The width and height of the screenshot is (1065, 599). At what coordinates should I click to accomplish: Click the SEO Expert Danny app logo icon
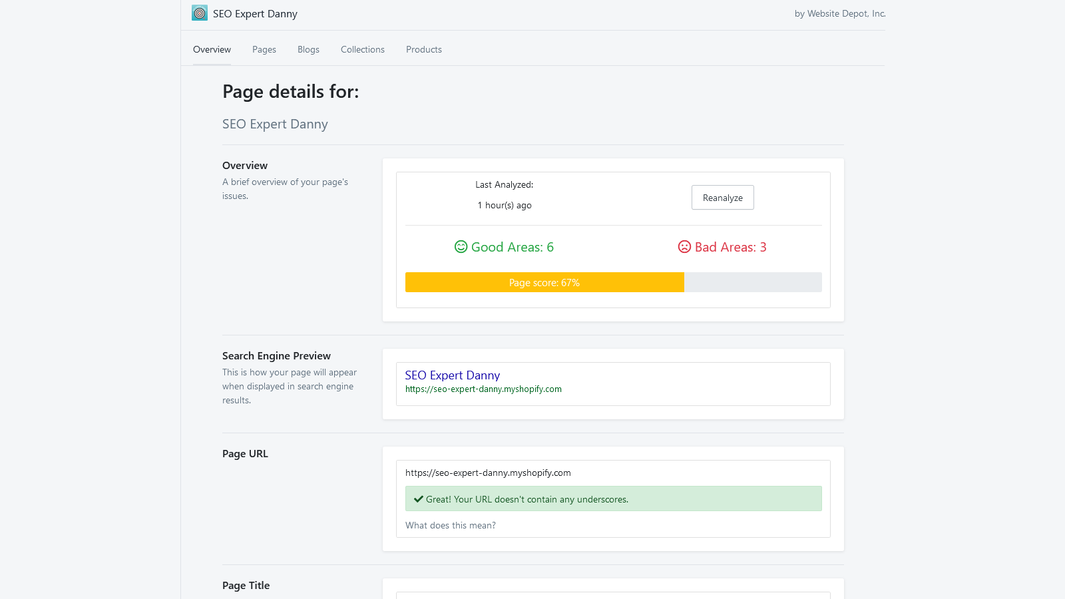click(200, 13)
